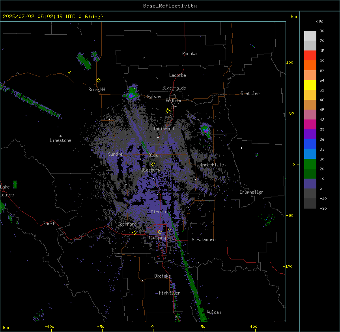This screenshot has height=332, width=340.
Task: Click the Okotoks label
Action: coord(163,276)
